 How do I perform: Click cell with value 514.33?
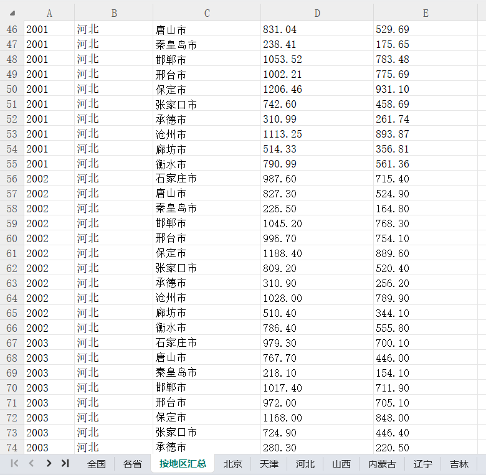317,149
